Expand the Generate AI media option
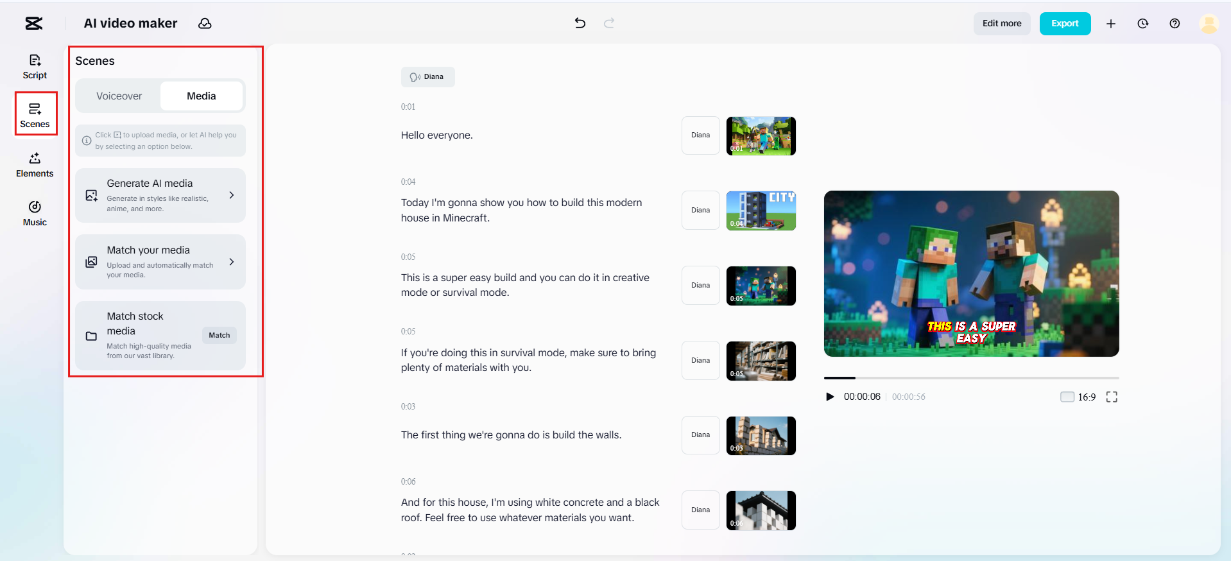1231x561 pixels. click(x=232, y=195)
